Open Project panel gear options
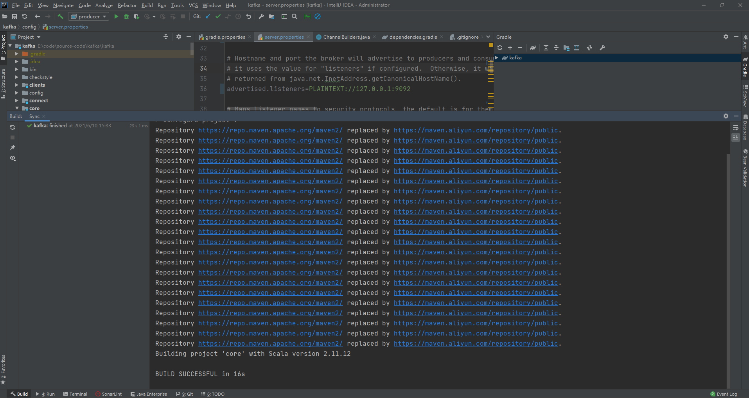Screen dimensions: 749x398 pos(179,37)
